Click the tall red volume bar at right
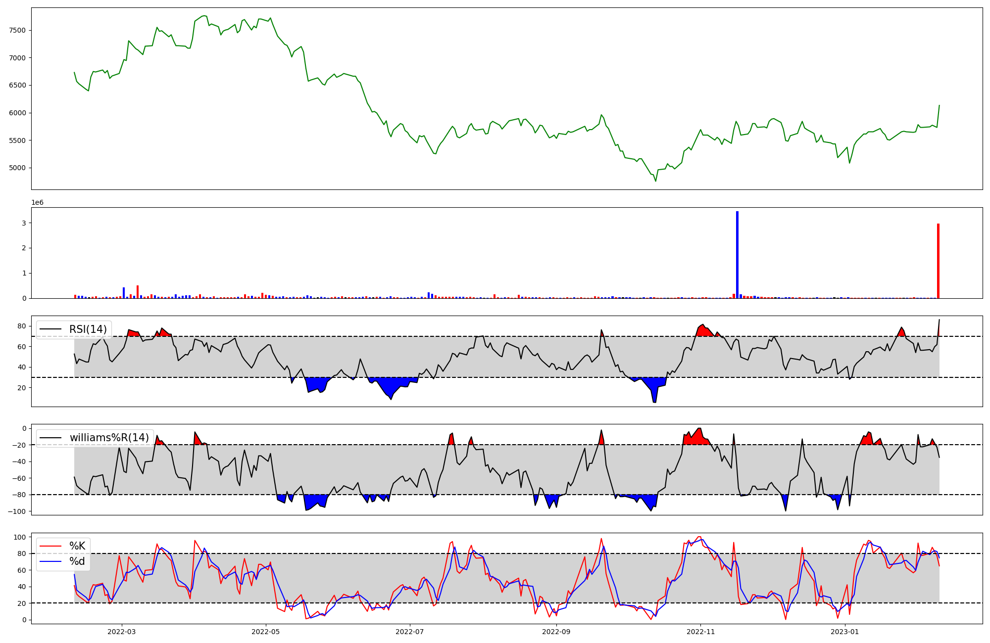 938,261
